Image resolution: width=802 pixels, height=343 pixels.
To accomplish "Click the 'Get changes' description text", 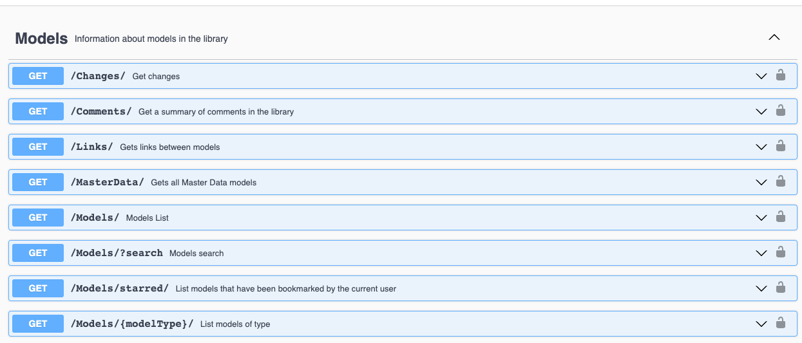I will click(156, 77).
